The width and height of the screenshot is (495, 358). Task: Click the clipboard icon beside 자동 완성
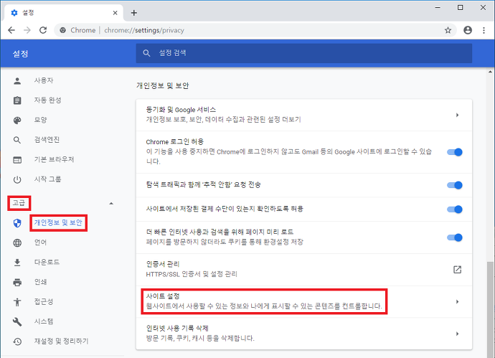point(17,100)
